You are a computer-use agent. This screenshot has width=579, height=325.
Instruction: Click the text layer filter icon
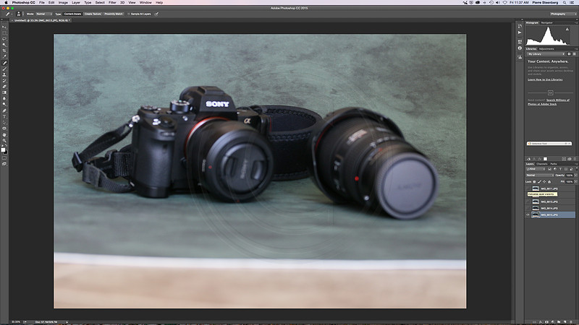pos(560,169)
